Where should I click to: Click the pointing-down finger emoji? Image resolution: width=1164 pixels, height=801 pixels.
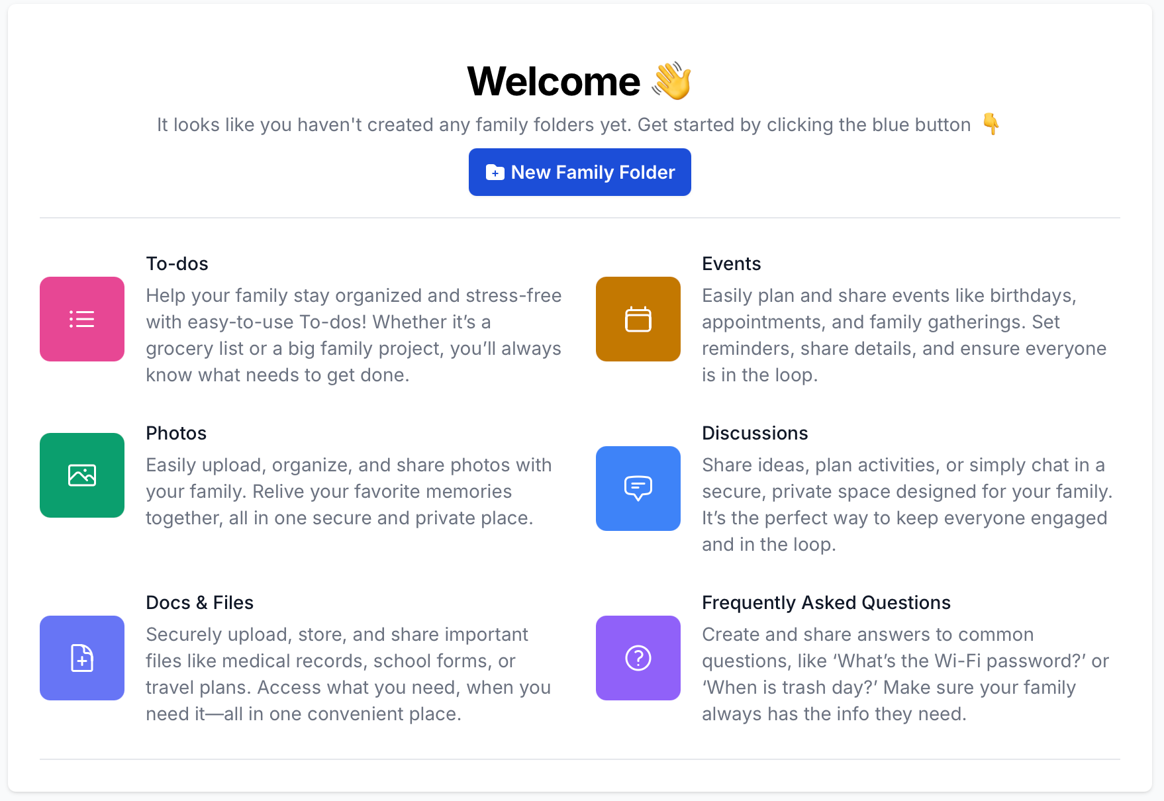point(991,124)
